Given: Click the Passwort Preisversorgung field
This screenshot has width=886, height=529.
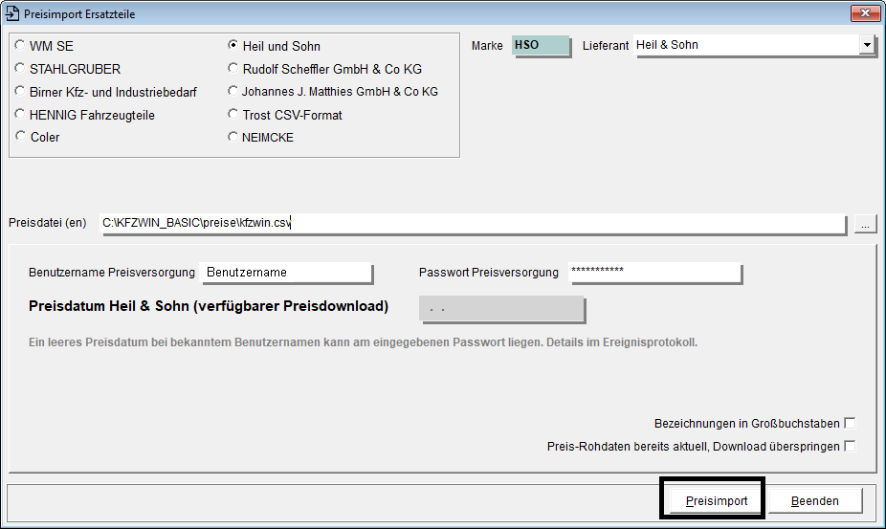Looking at the screenshot, I should click(x=654, y=273).
